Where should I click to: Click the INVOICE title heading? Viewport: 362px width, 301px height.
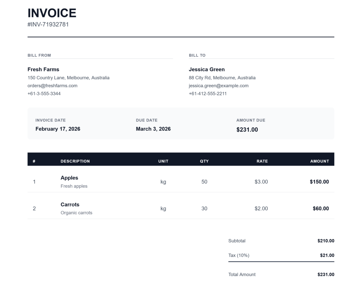click(x=51, y=13)
